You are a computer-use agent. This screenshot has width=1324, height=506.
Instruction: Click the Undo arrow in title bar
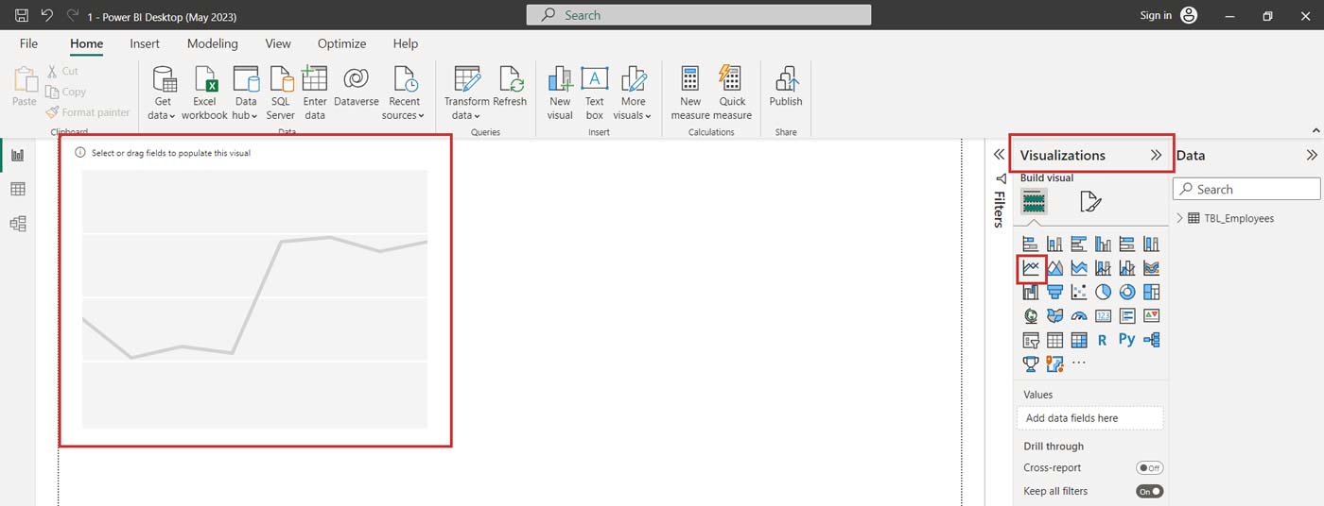(46, 16)
